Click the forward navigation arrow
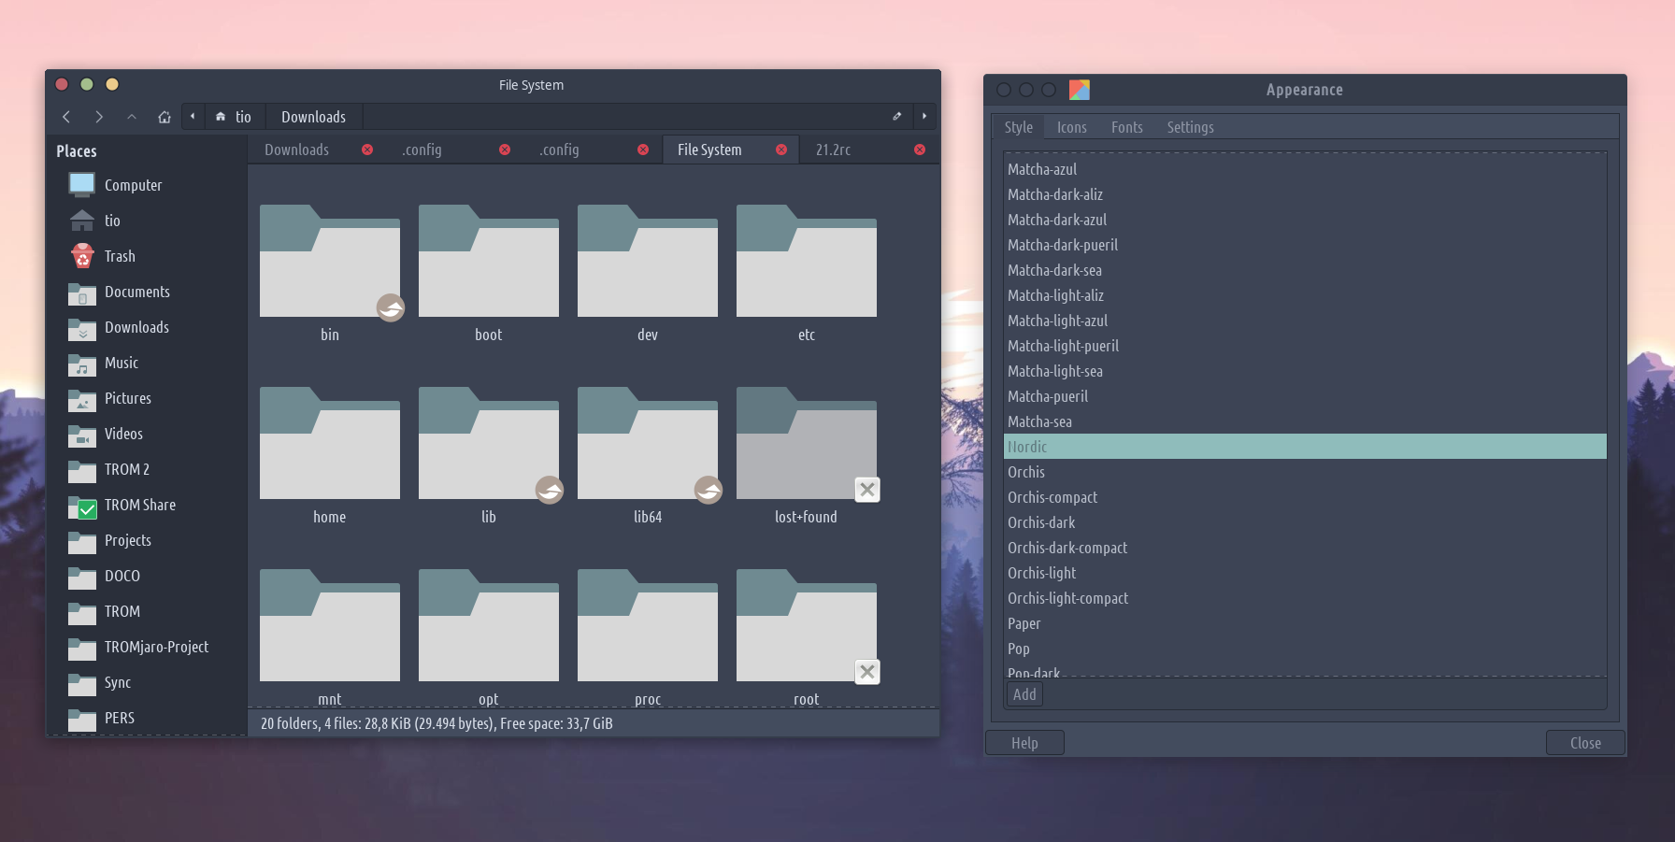1675x842 pixels. coord(99,117)
